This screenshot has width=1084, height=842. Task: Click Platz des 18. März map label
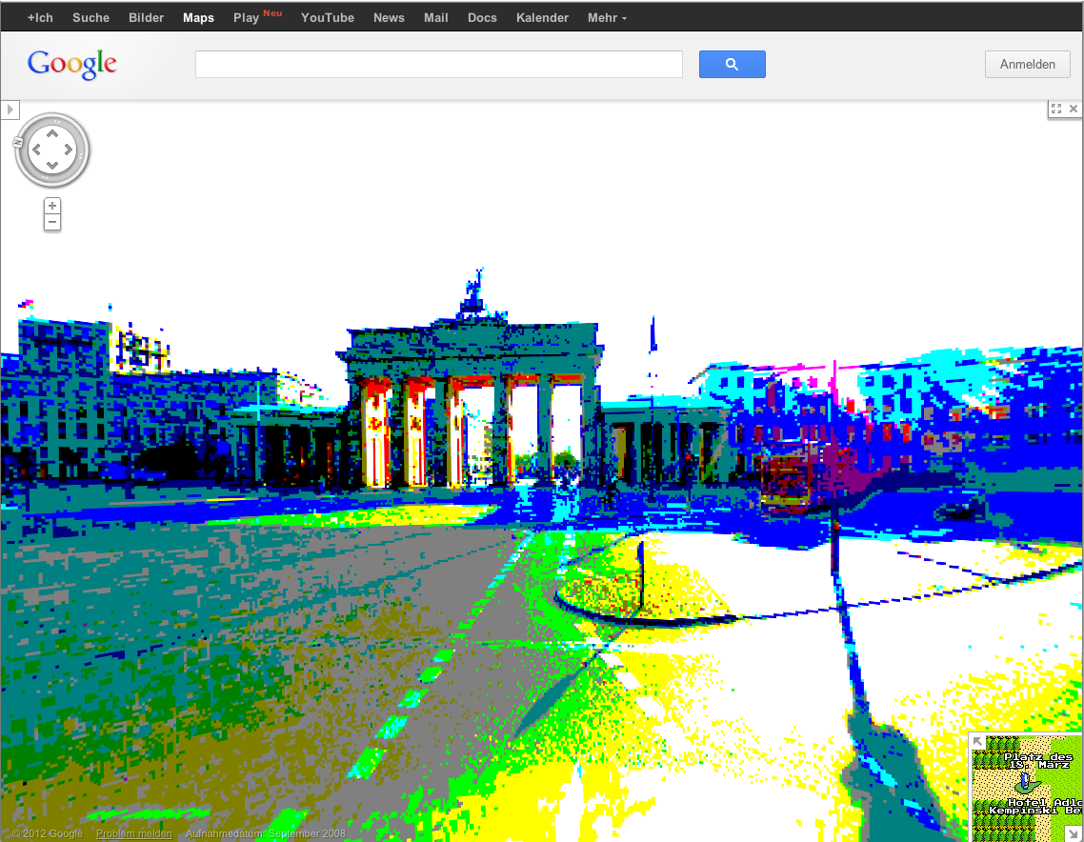click(x=1038, y=760)
